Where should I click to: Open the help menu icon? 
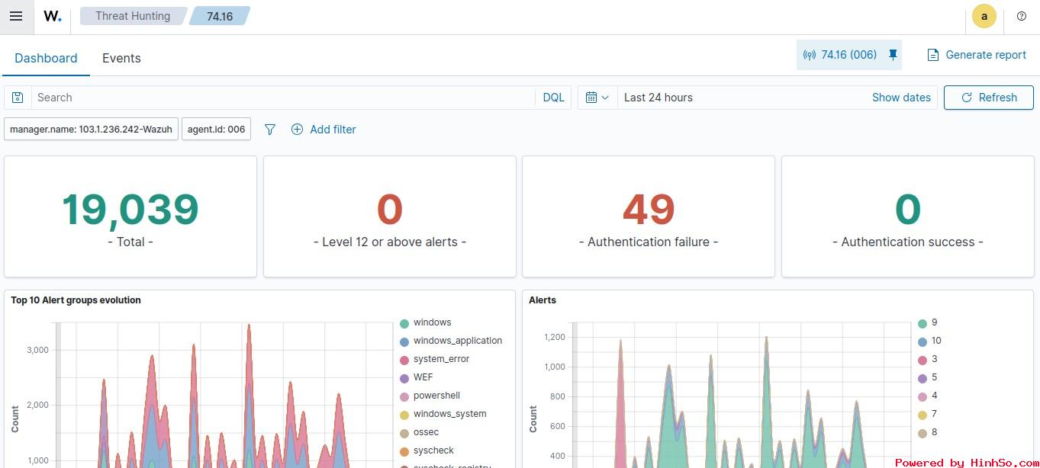tap(1022, 16)
